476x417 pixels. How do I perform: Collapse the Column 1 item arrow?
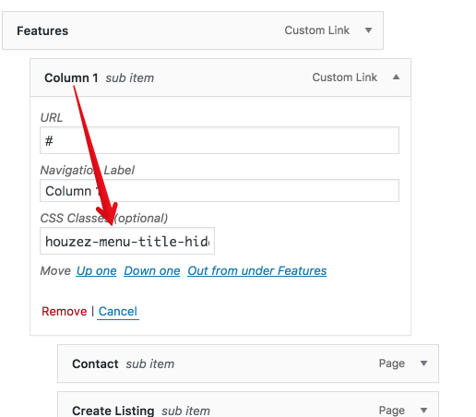click(396, 77)
